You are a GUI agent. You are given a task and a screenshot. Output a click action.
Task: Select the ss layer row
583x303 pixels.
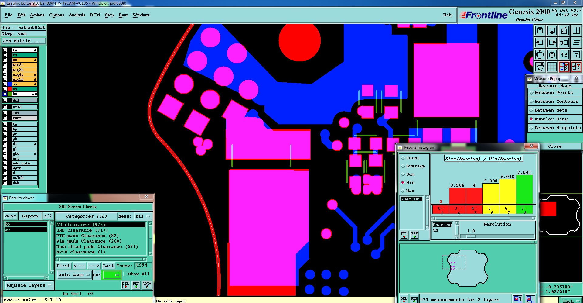coord(25,84)
